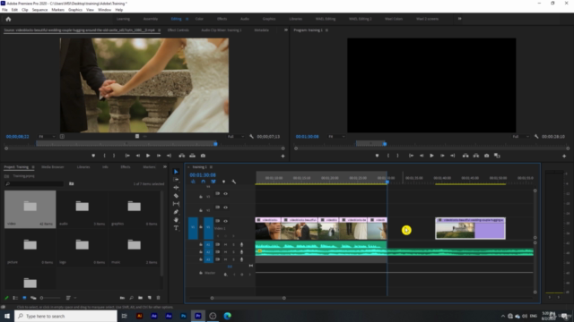Click Home icon in workspace bar
Screen dimensions: 574x322
click(x=8, y=19)
